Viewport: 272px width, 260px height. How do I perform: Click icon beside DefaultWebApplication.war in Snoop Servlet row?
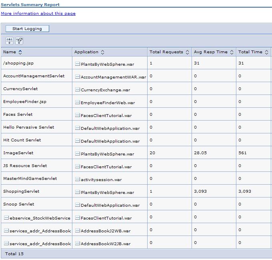tap(77, 205)
